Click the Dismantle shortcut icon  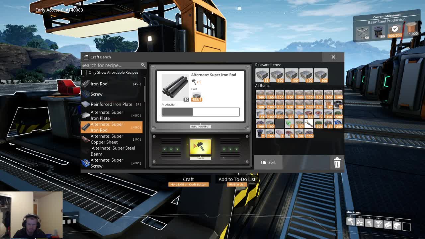click(360, 223)
